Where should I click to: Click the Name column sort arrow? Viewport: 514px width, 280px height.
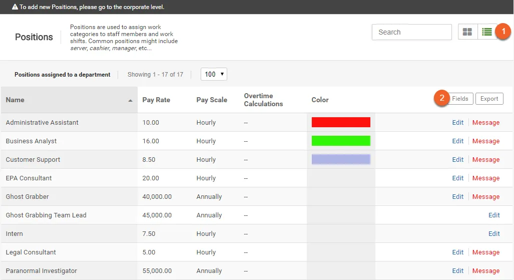[130, 101]
